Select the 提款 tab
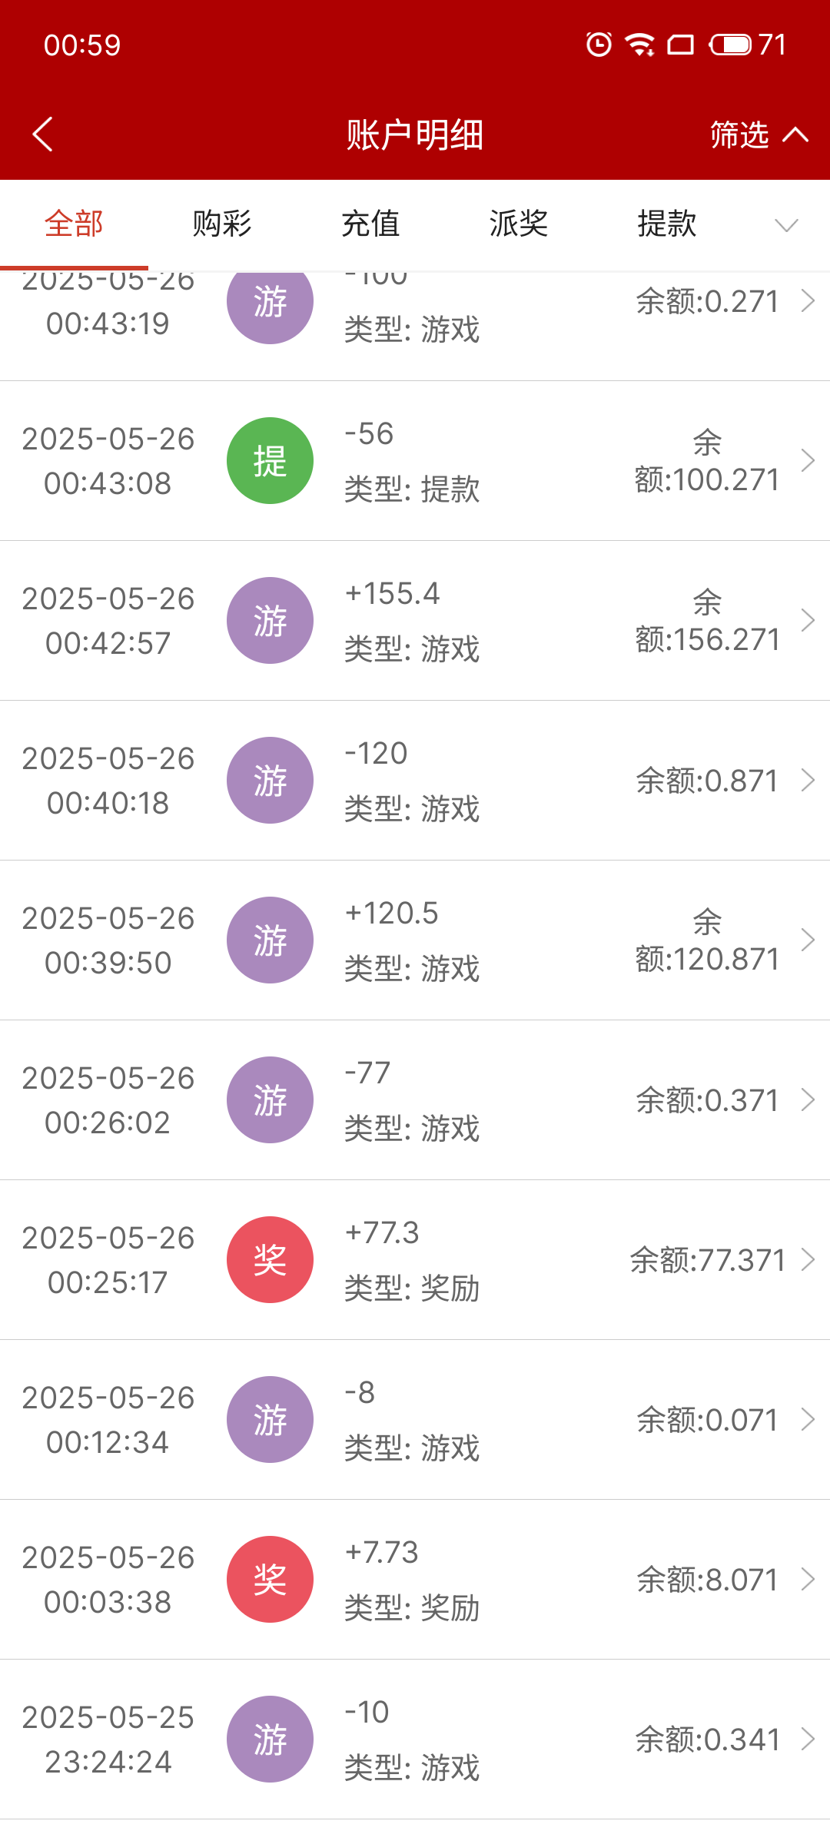 pyautogui.click(x=667, y=224)
